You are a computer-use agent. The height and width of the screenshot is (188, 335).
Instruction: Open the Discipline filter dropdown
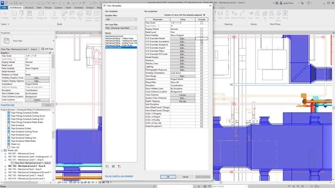[121, 19]
